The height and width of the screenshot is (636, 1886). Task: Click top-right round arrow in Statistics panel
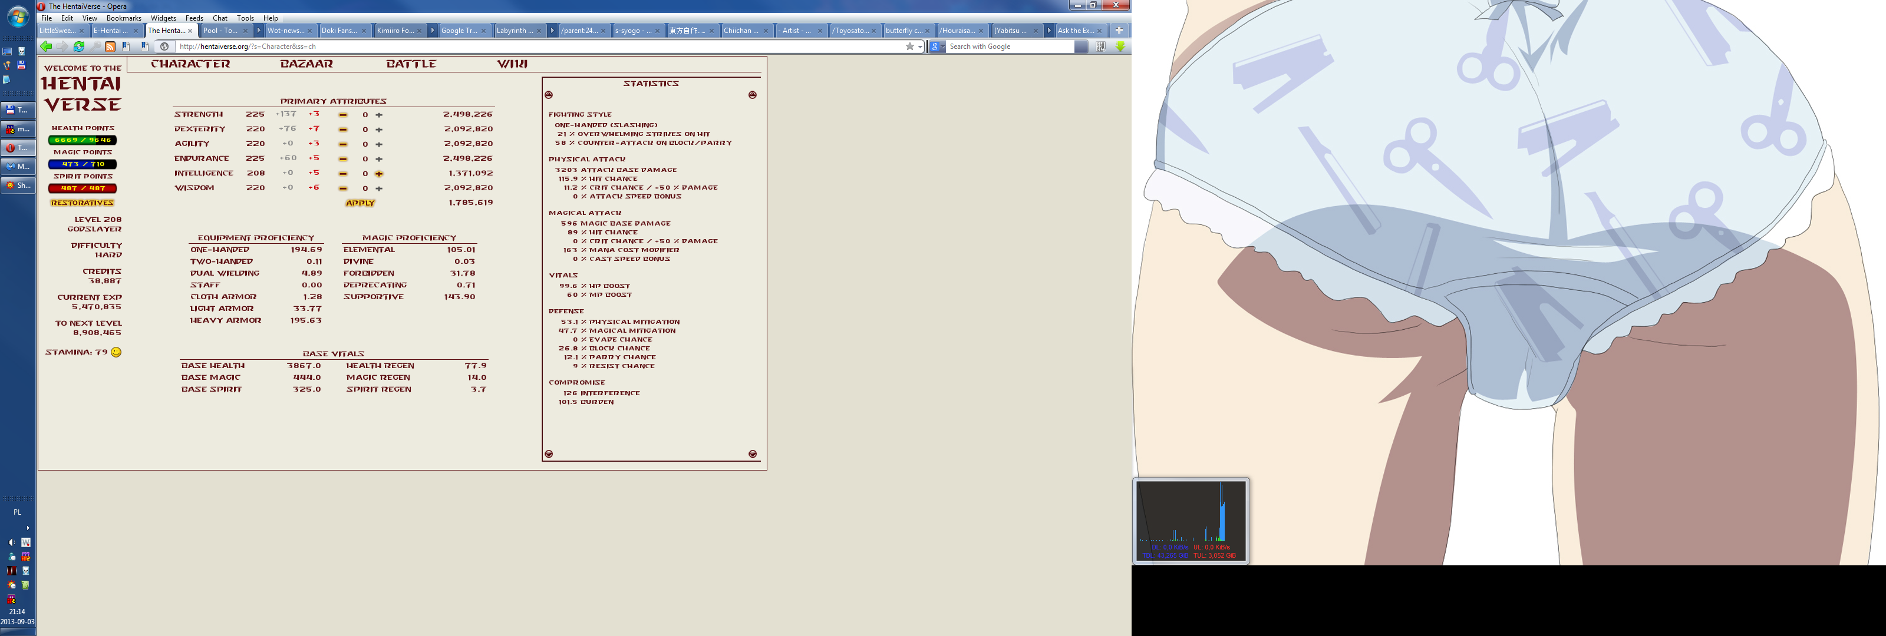coord(752,95)
